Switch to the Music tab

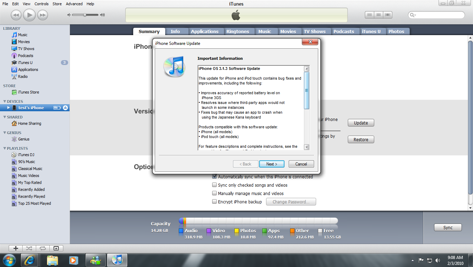(x=265, y=31)
